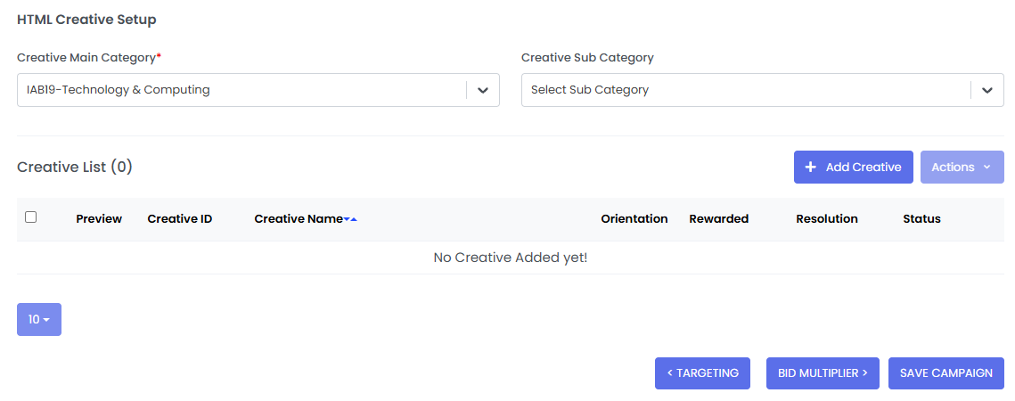Click the Creative Name sort arrows icon
1015x401 pixels.
tap(350, 219)
